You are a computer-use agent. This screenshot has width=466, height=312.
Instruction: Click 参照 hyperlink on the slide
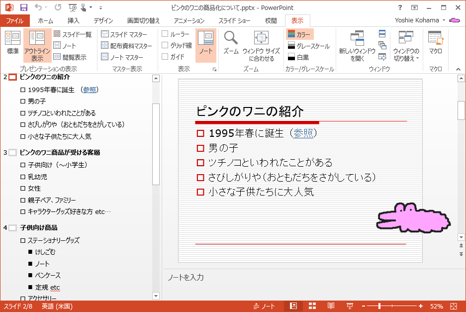303,133
